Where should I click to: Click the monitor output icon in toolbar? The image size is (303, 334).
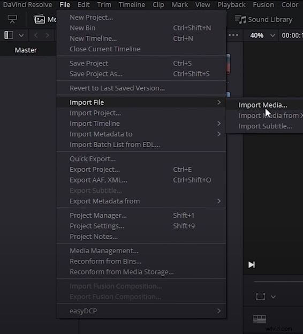pyautogui.click(x=12, y=19)
